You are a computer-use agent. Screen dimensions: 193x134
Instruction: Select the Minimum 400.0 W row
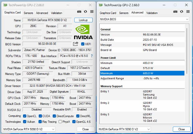pyautogui.click(x=142, y=63)
